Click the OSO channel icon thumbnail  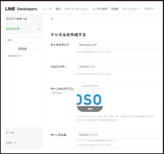click(90, 99)
